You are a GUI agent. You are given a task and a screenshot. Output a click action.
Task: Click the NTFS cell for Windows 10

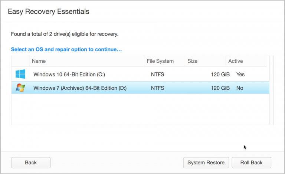157,74
